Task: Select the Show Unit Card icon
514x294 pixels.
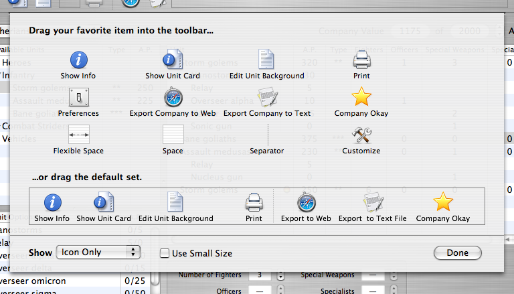Action: 173,60
